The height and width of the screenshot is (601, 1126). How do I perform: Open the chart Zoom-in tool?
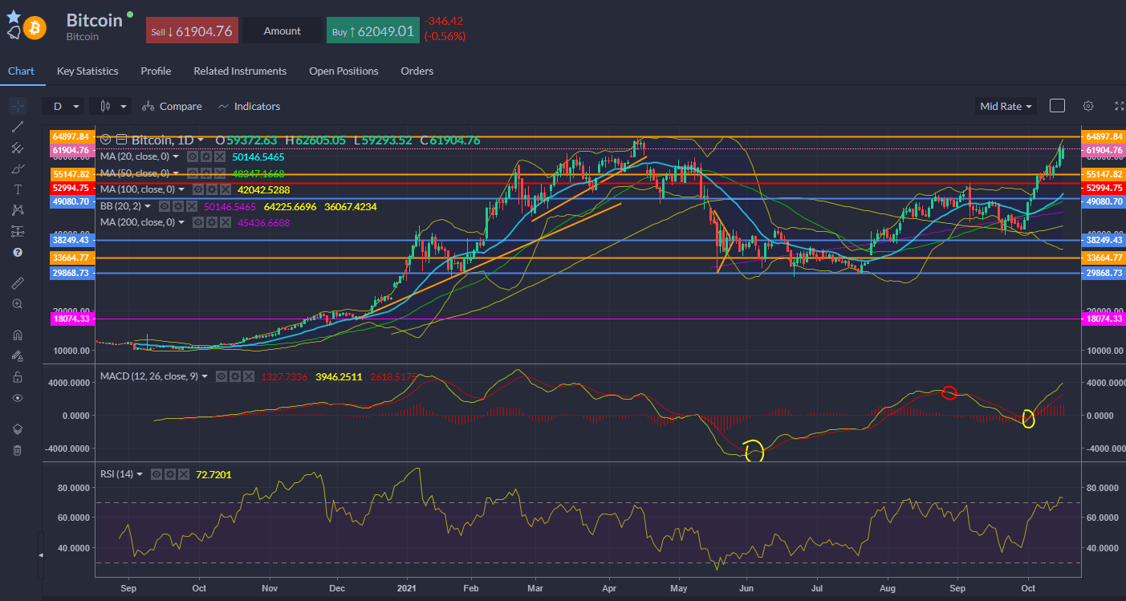point(17,303)
